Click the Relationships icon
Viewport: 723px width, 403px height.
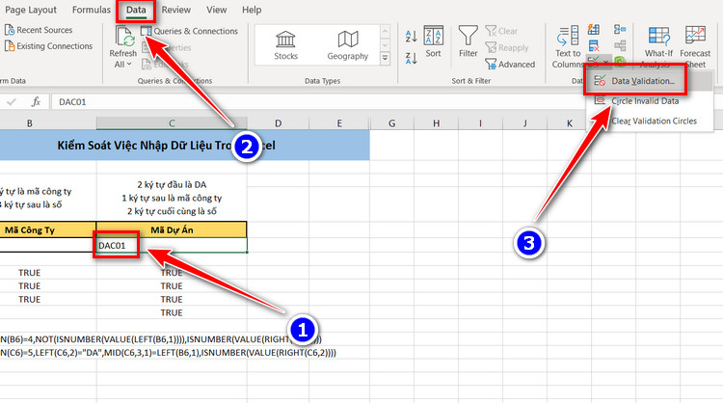[620, 45]
